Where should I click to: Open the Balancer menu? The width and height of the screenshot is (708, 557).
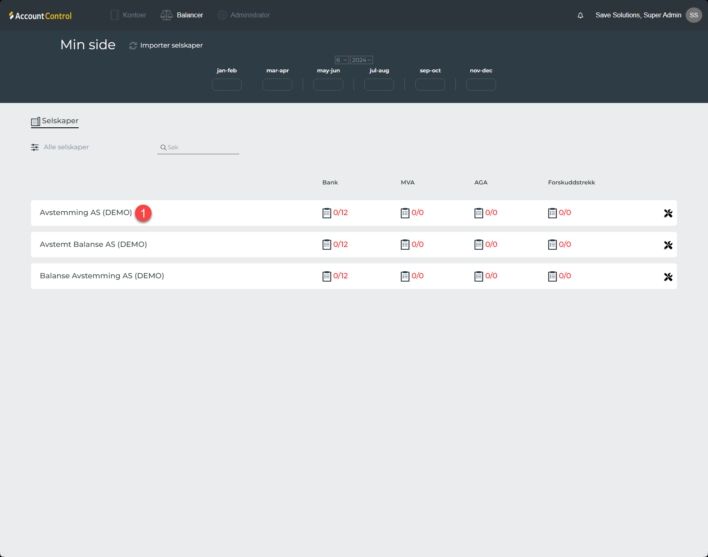click(x=182, y=15)
